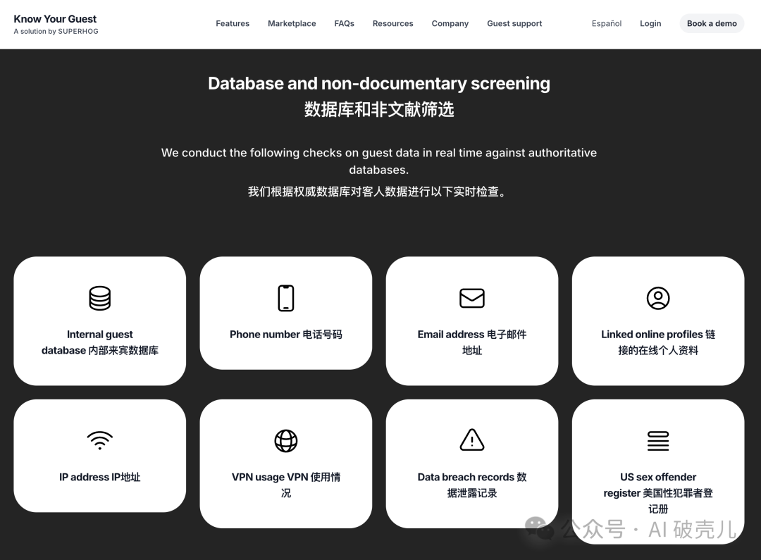Open the Company menu

(x=450, y=23)
